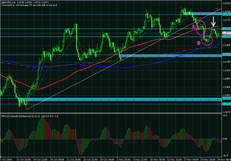Click the 1.5834 horizontal line price tag
Viewport: 231px width, 161px height.
pyautogui.click(x=227, y=98)
